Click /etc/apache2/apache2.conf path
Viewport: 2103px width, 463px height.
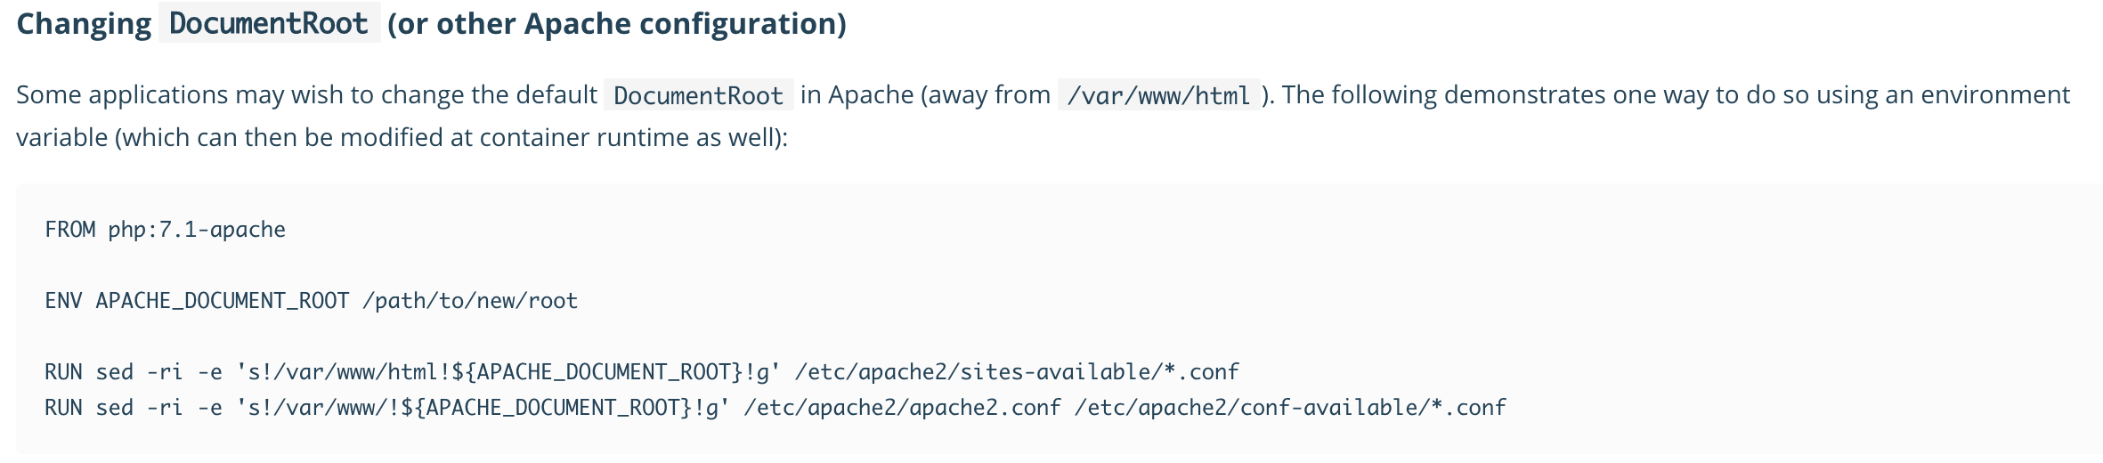902,408
